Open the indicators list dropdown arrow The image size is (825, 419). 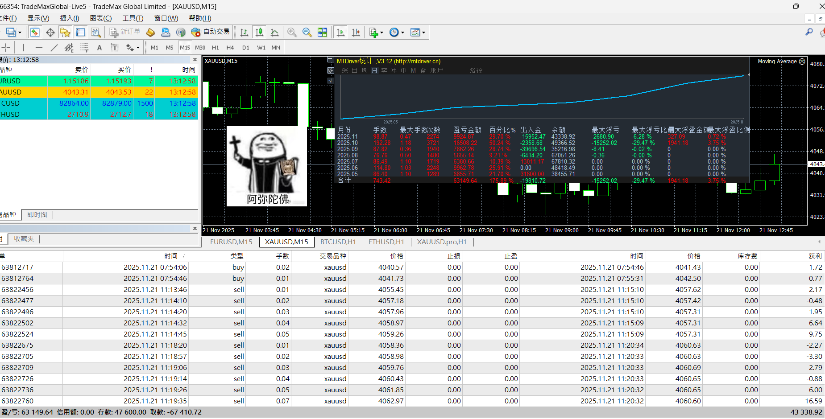click(381, 33)
